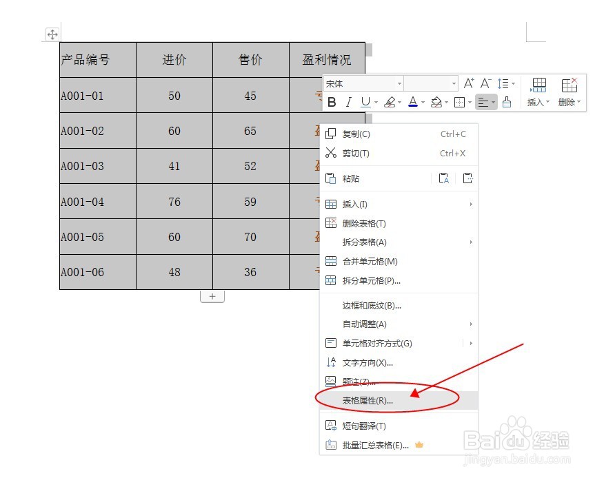The image size is (604, 480).
Task: Click 进价 value 76
Action: tap(174, 202)
